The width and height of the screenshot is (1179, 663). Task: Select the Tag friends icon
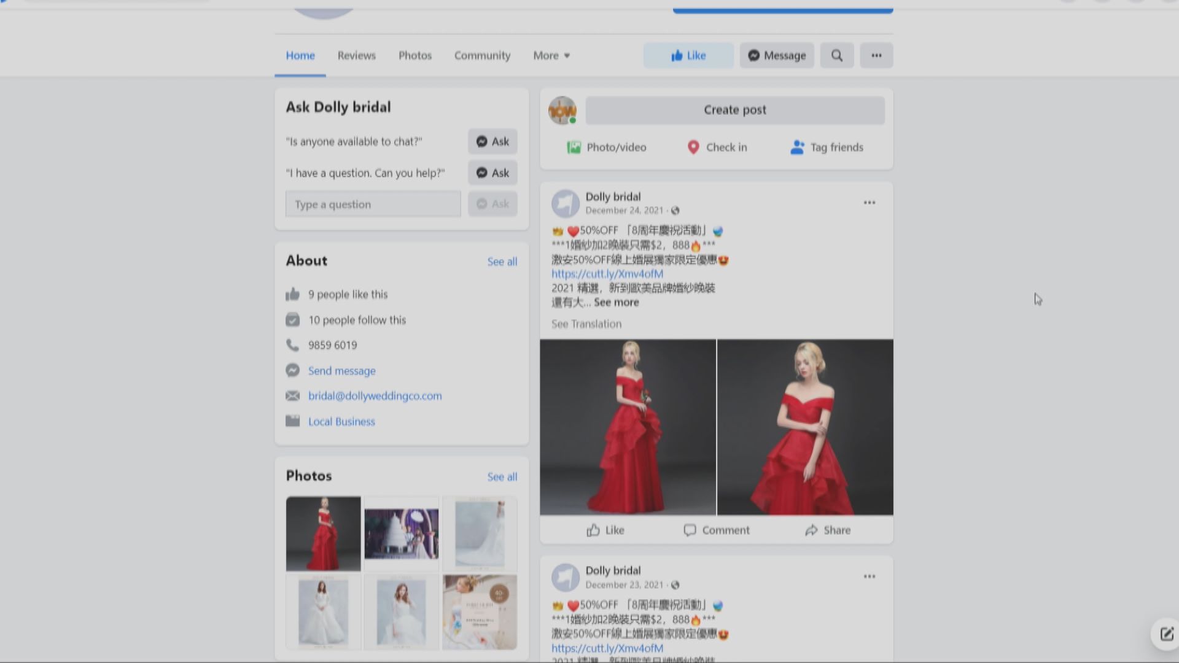coord(796,147)
